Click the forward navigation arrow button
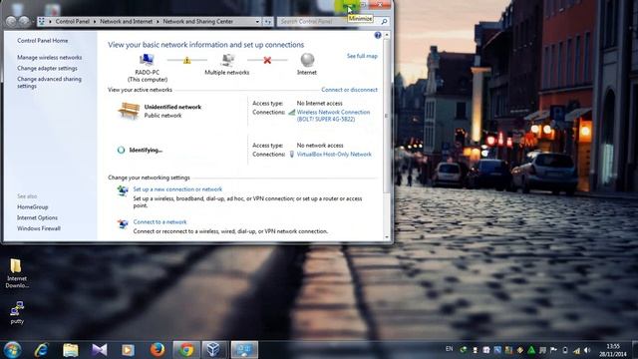The height and width of the screenshot is (359, 638). 24,21
